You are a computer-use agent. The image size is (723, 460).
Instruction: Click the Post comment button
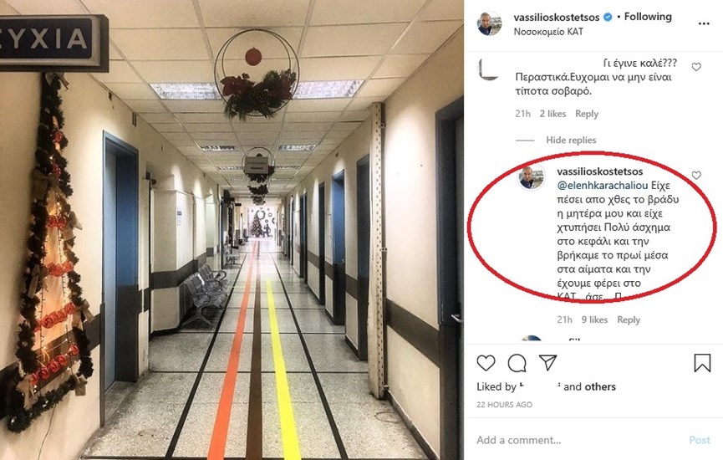[700, 440]
